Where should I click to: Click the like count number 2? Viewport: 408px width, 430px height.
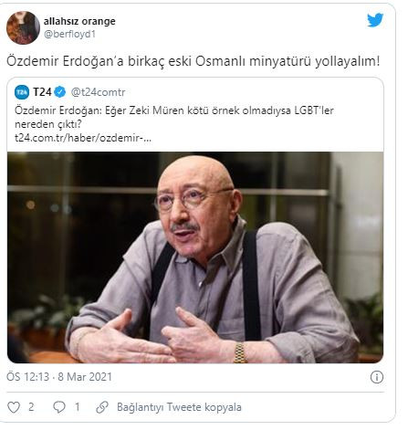31,407
